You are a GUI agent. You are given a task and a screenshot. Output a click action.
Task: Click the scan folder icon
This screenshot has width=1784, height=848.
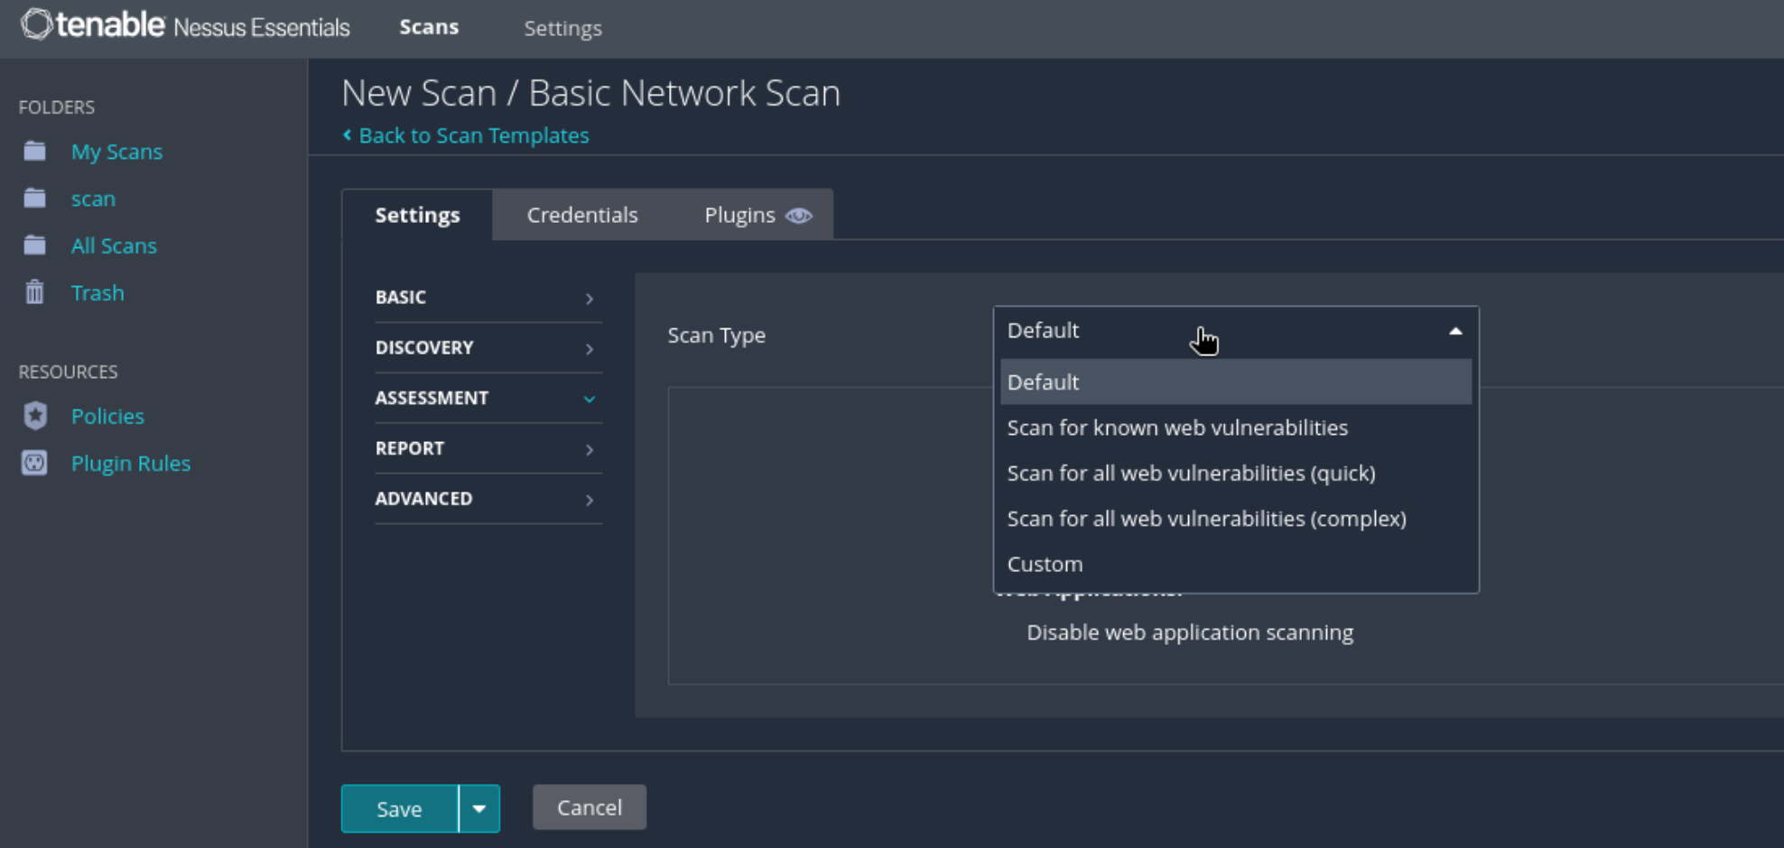pyautogui.click(x=35, y=198)
